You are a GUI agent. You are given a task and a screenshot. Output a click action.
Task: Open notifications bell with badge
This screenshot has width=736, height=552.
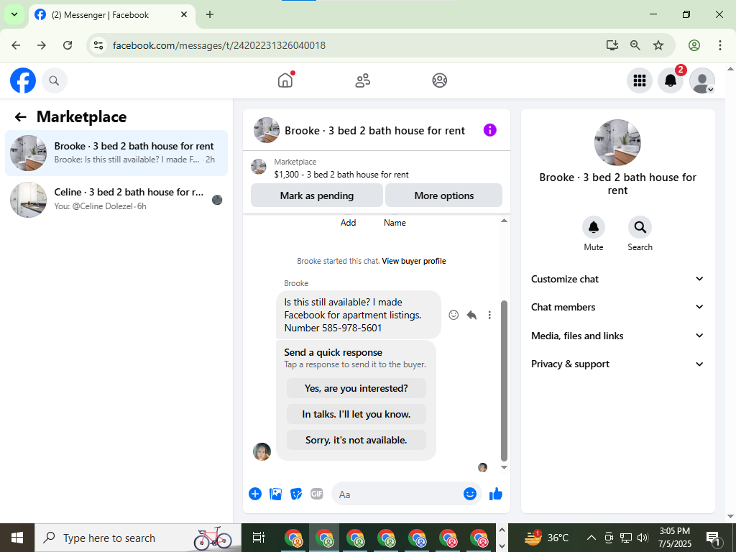coord(671,80)
